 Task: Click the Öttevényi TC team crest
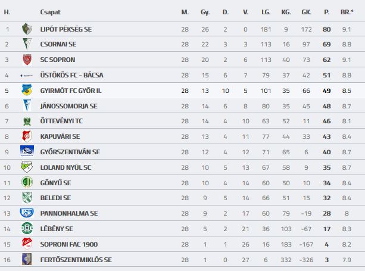(x=27, y=121)
